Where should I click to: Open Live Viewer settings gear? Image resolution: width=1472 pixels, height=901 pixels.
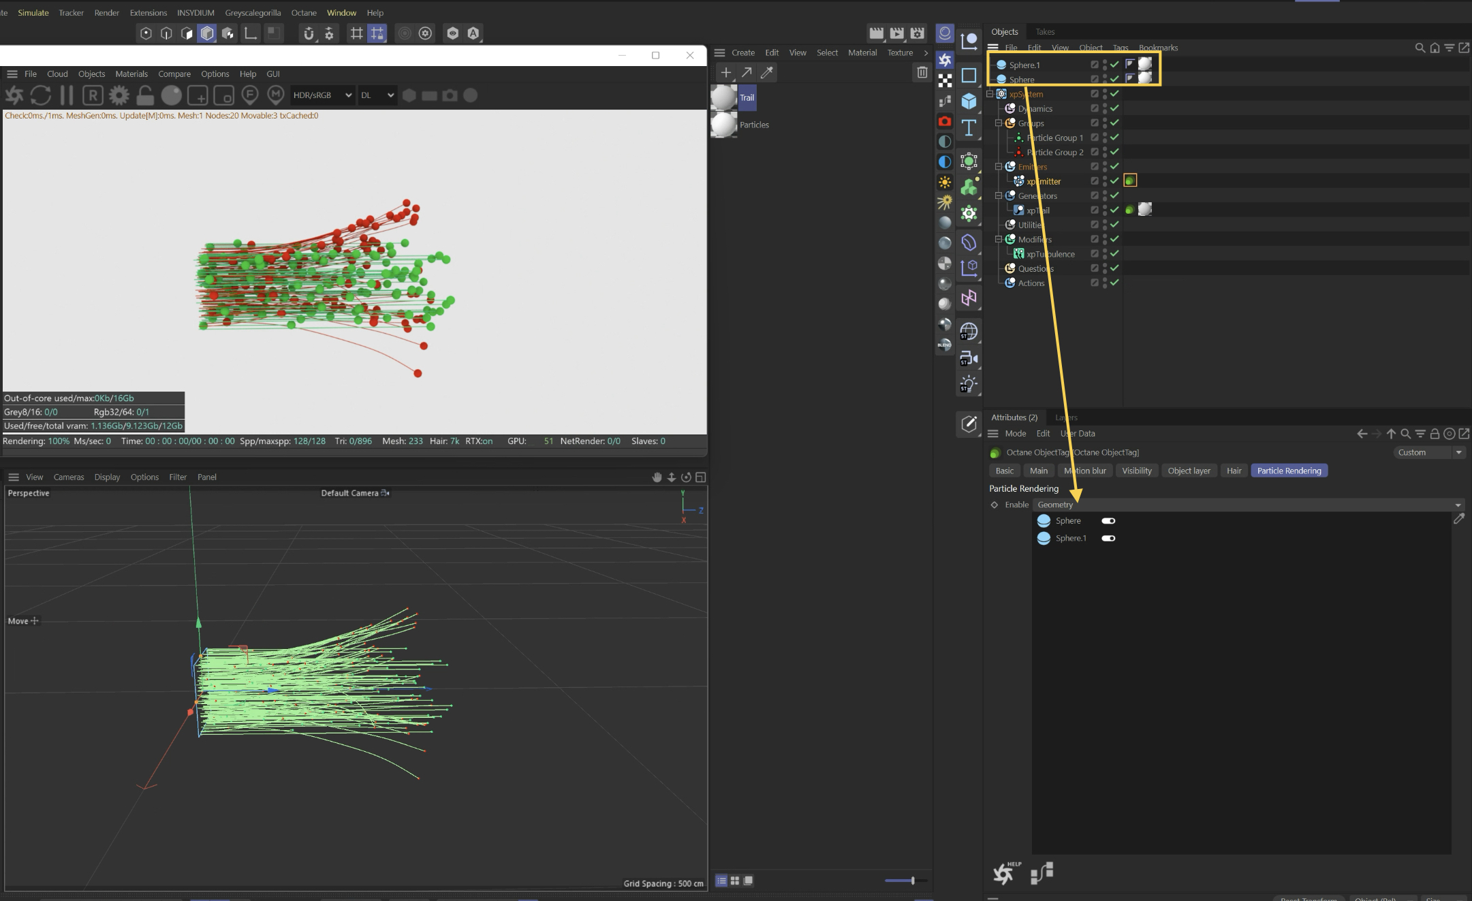pos(119,95)
